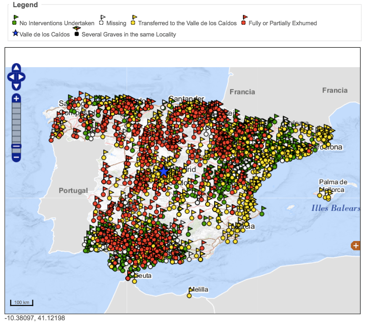Screen dimensions: 365x323
Task: Zoom out using the bottom minus button
Action: point(16,157)
